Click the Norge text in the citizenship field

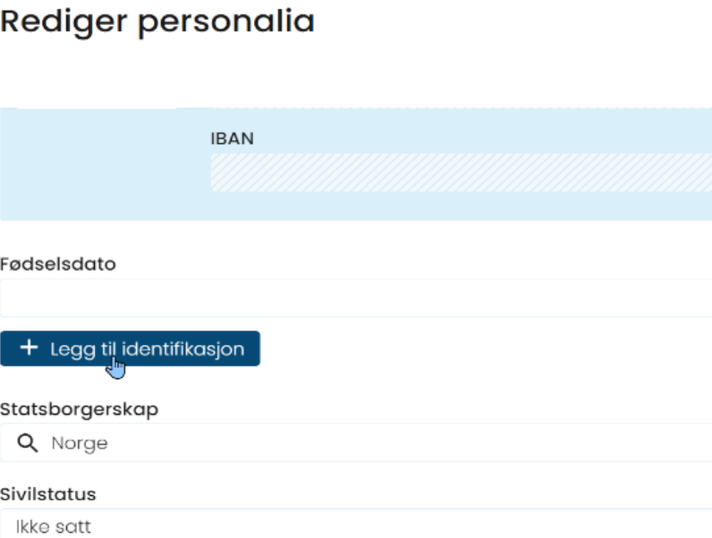pyautogui.click(x=80, y=443)
